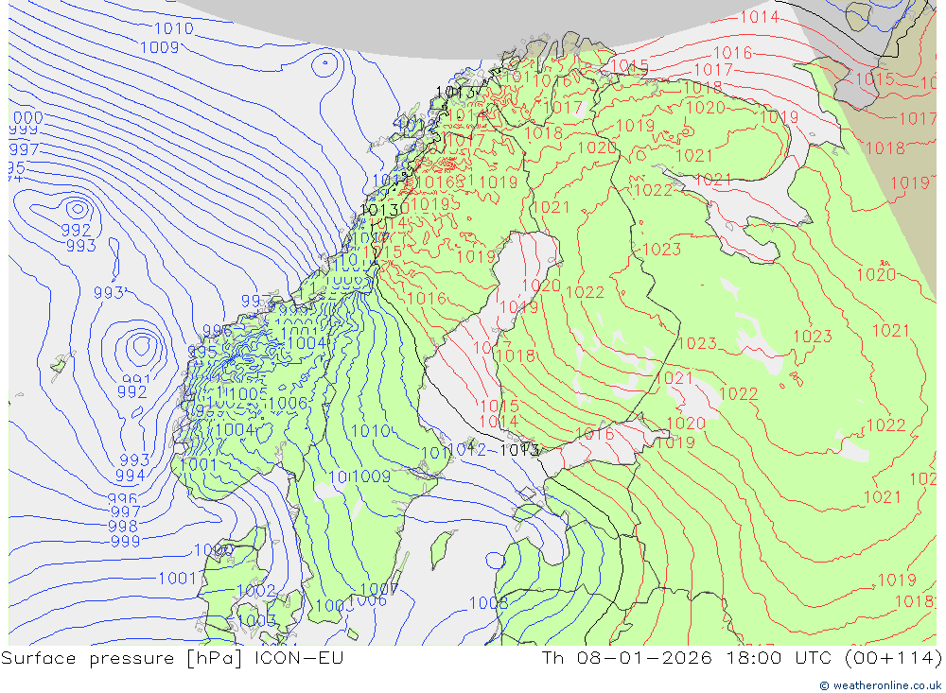Click the 'Surface pressure [hPa] ICON-EU' title
946x693 pixels.
click(x=172, y=657)
